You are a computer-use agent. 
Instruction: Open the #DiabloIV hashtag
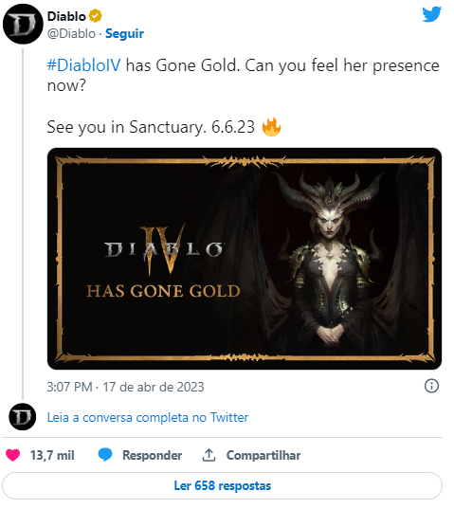click(84, 65)
